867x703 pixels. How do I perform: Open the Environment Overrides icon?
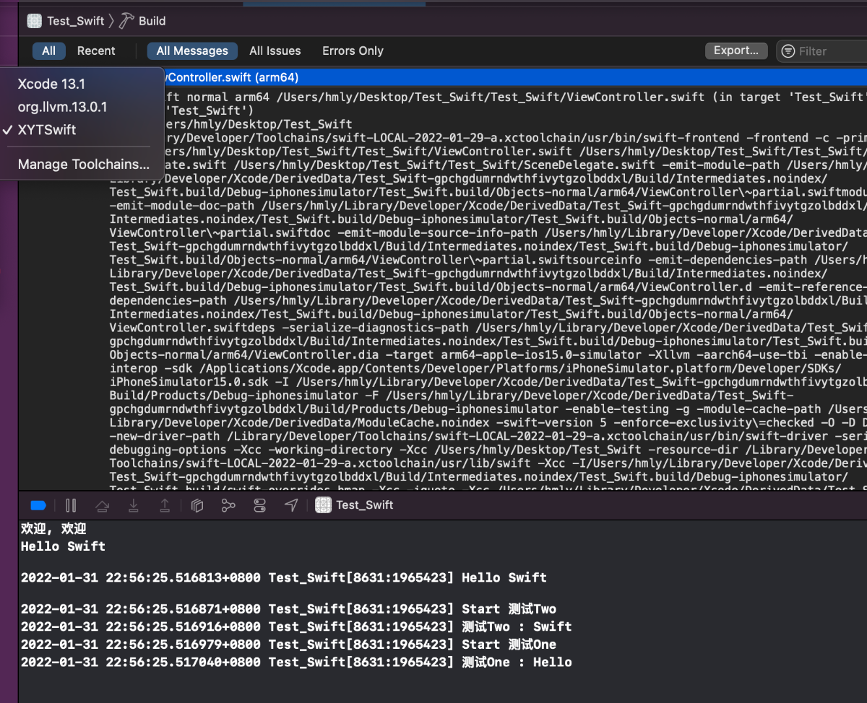[260, 505]
